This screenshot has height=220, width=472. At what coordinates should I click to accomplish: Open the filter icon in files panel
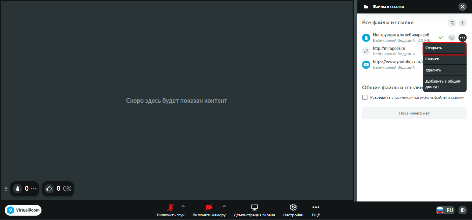(x=452, y=23)
